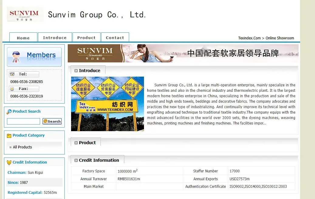Image resolution: width=315 pixels, height=199 pixels.
Task: Open the All Products category link
Action: pos(22,147)
